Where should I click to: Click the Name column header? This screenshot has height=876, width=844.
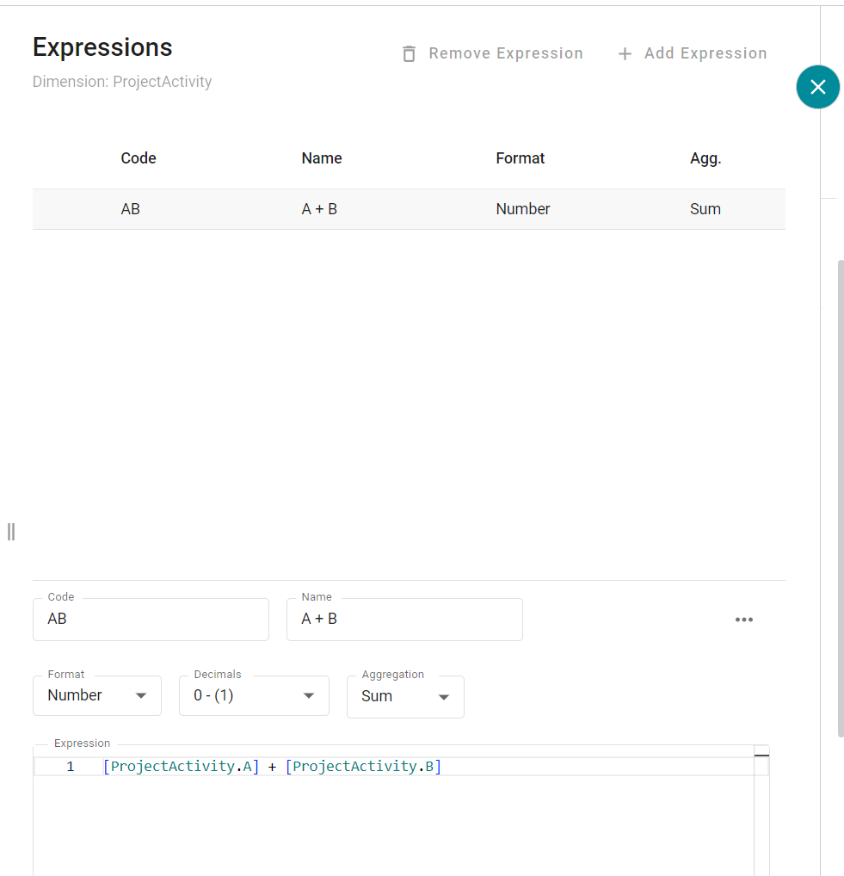(x=322, y=158)
